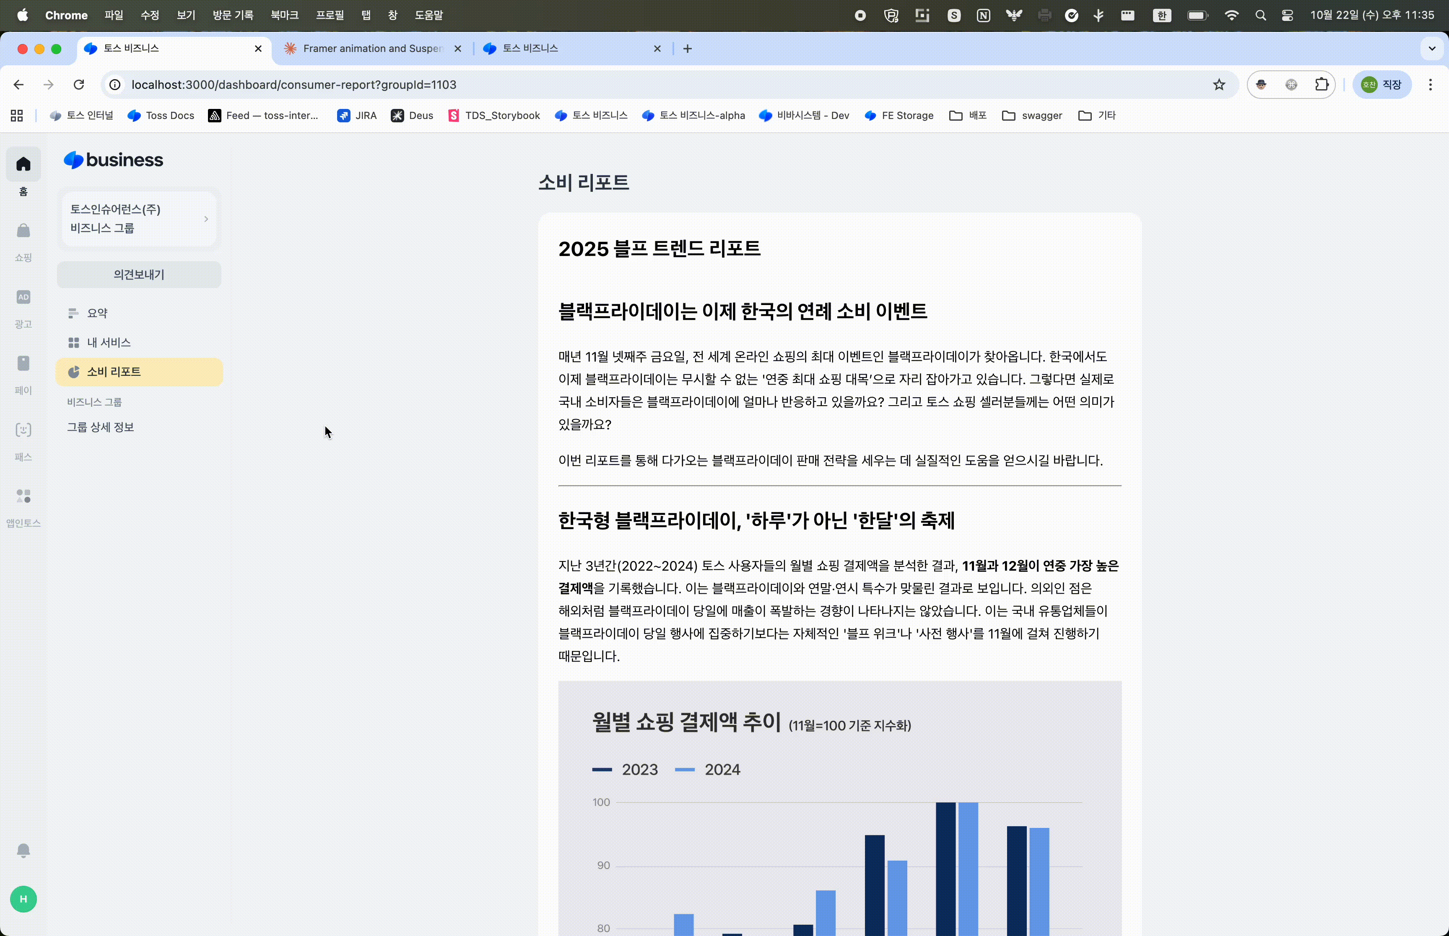Click the 의견보내기 feedback button

click(139, 275)
